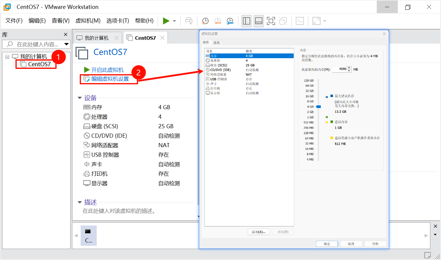The width and height of the screenshot is (441, 260).
Task: Open the snapshot manager icon
Action: coord(230,21)
